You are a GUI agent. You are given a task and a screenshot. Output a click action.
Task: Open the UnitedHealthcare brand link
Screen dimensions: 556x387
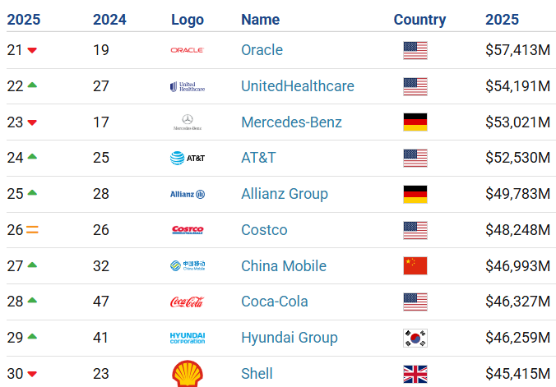pyautogui.click(x=297, y=86)
